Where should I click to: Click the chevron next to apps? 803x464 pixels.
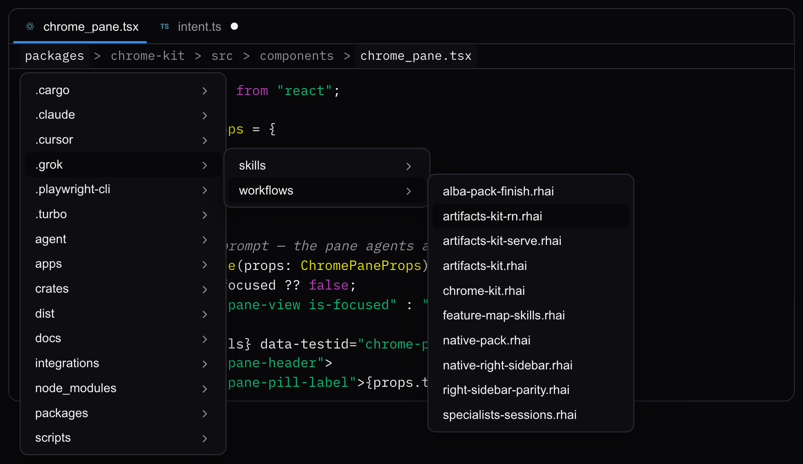click(205, 265)
